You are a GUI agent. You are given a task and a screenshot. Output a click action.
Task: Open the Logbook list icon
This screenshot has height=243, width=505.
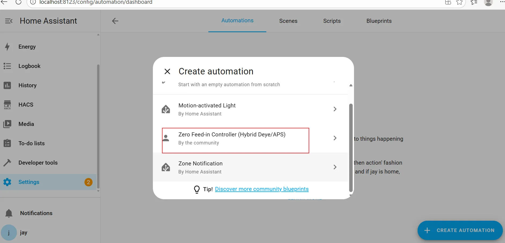point(8,66)
